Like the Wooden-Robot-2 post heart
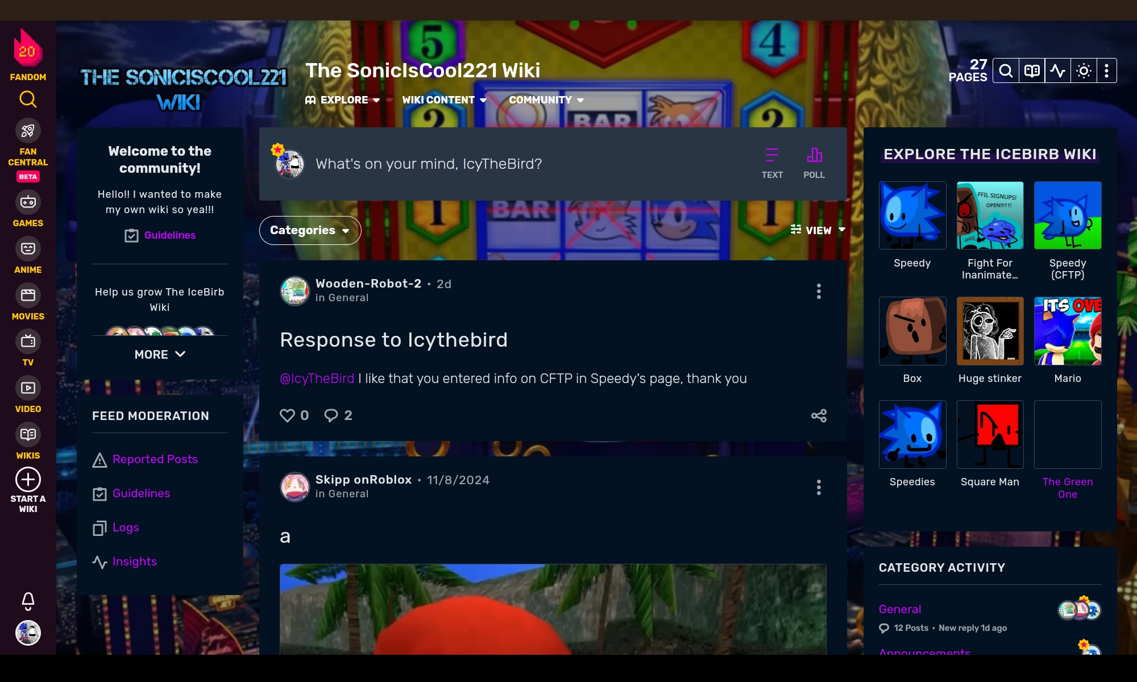This screenshot has height=682, width=1137. coord(288,415)
